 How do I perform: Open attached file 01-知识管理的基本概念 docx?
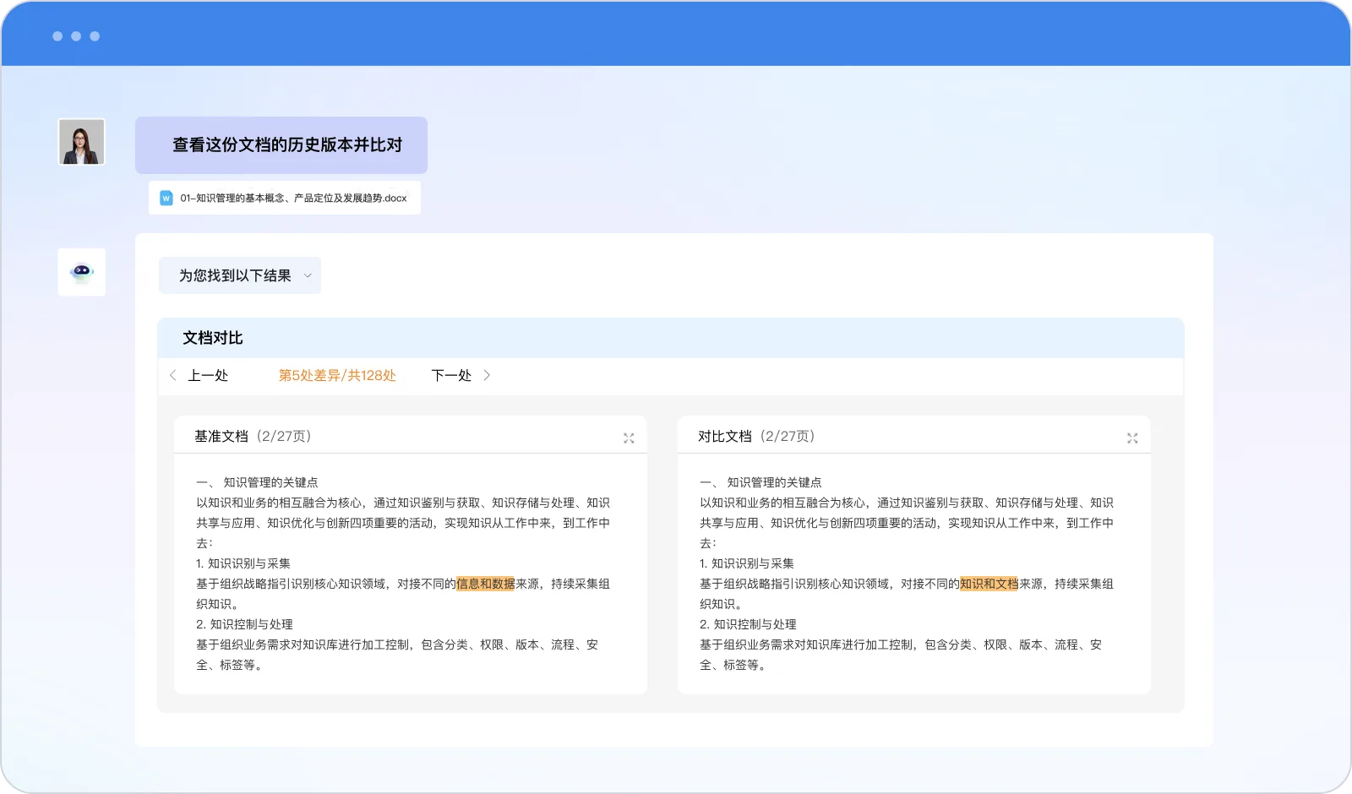pyautogui.click(x=285, y=198)
